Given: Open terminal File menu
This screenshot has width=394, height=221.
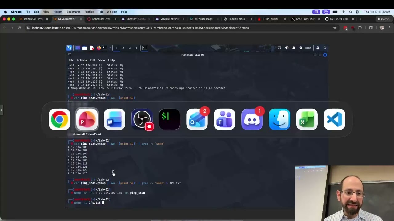Looking at the screenshot, I should click(x=71, y=60).
